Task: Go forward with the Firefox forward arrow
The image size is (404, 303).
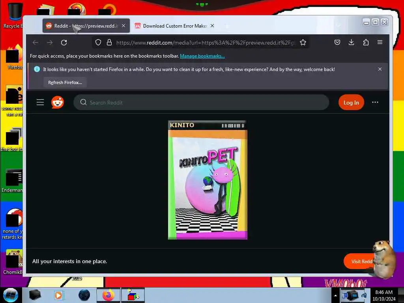Action: [x=50, y=43]
